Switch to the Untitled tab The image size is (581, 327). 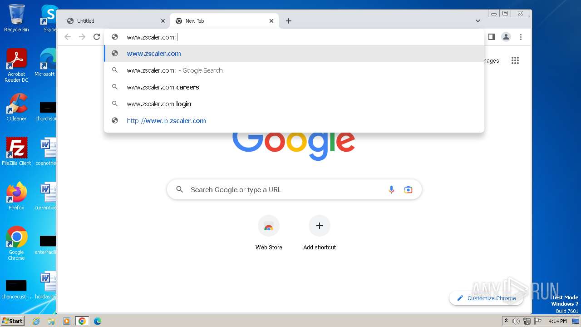[x=115, y=21]
